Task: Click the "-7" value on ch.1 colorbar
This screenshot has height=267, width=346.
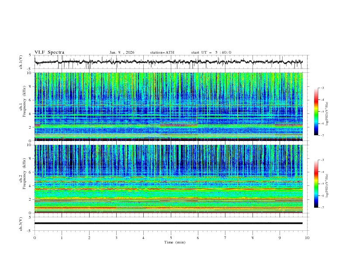Action: click(x=322, y=136)
